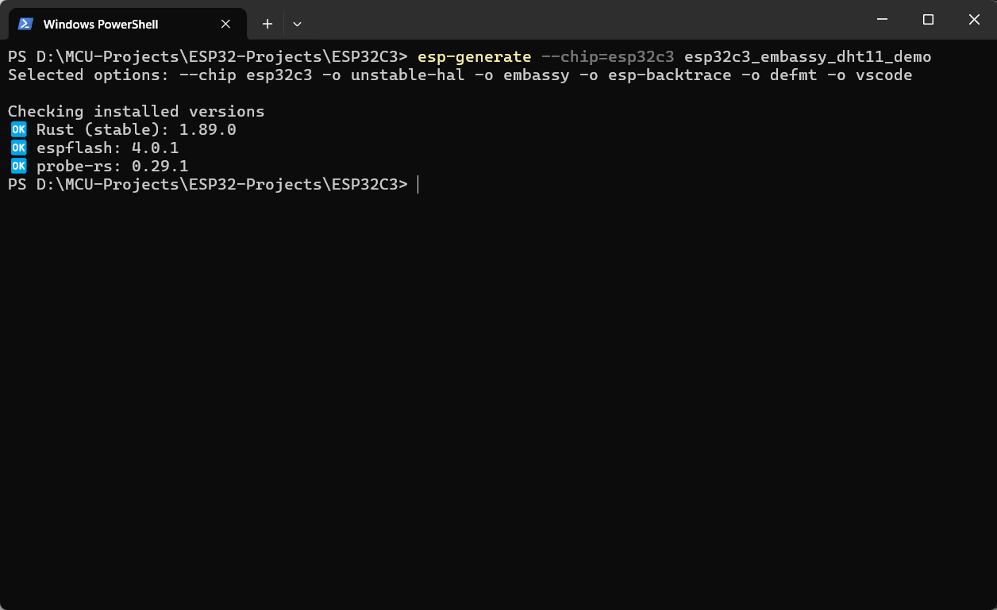Click the esp-generate command text

[x=474, y=56]
